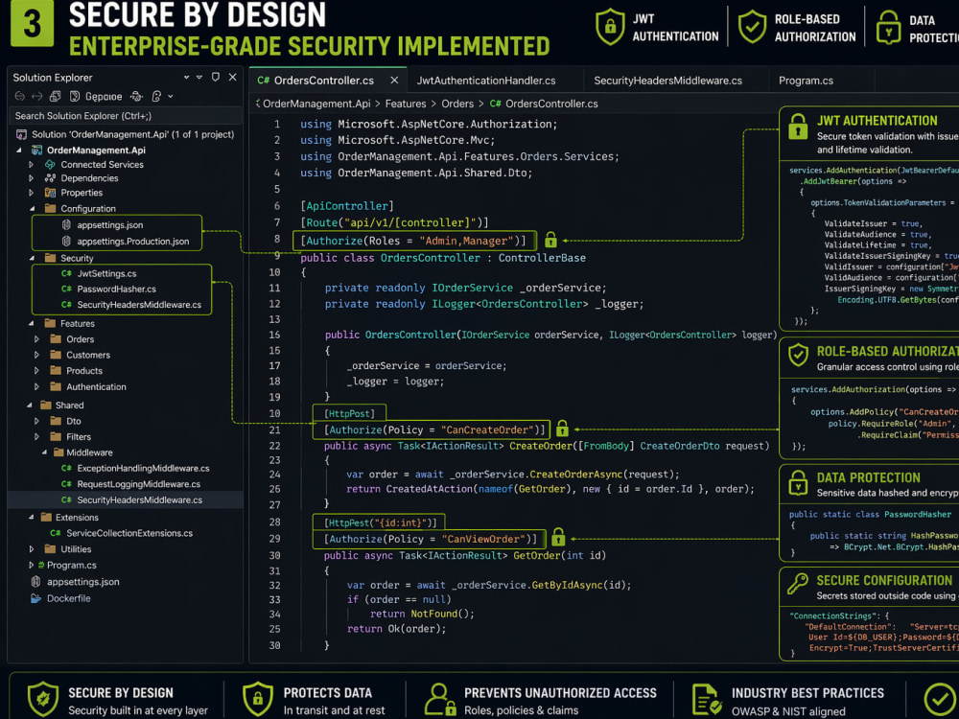Click the "CanCreateOrder" policy string in code
959x719 pixels.
point(487,429)
